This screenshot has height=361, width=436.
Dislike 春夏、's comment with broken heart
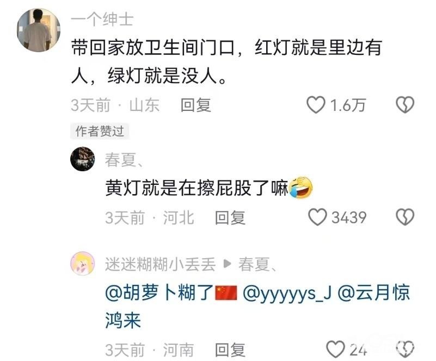[405, 217]
